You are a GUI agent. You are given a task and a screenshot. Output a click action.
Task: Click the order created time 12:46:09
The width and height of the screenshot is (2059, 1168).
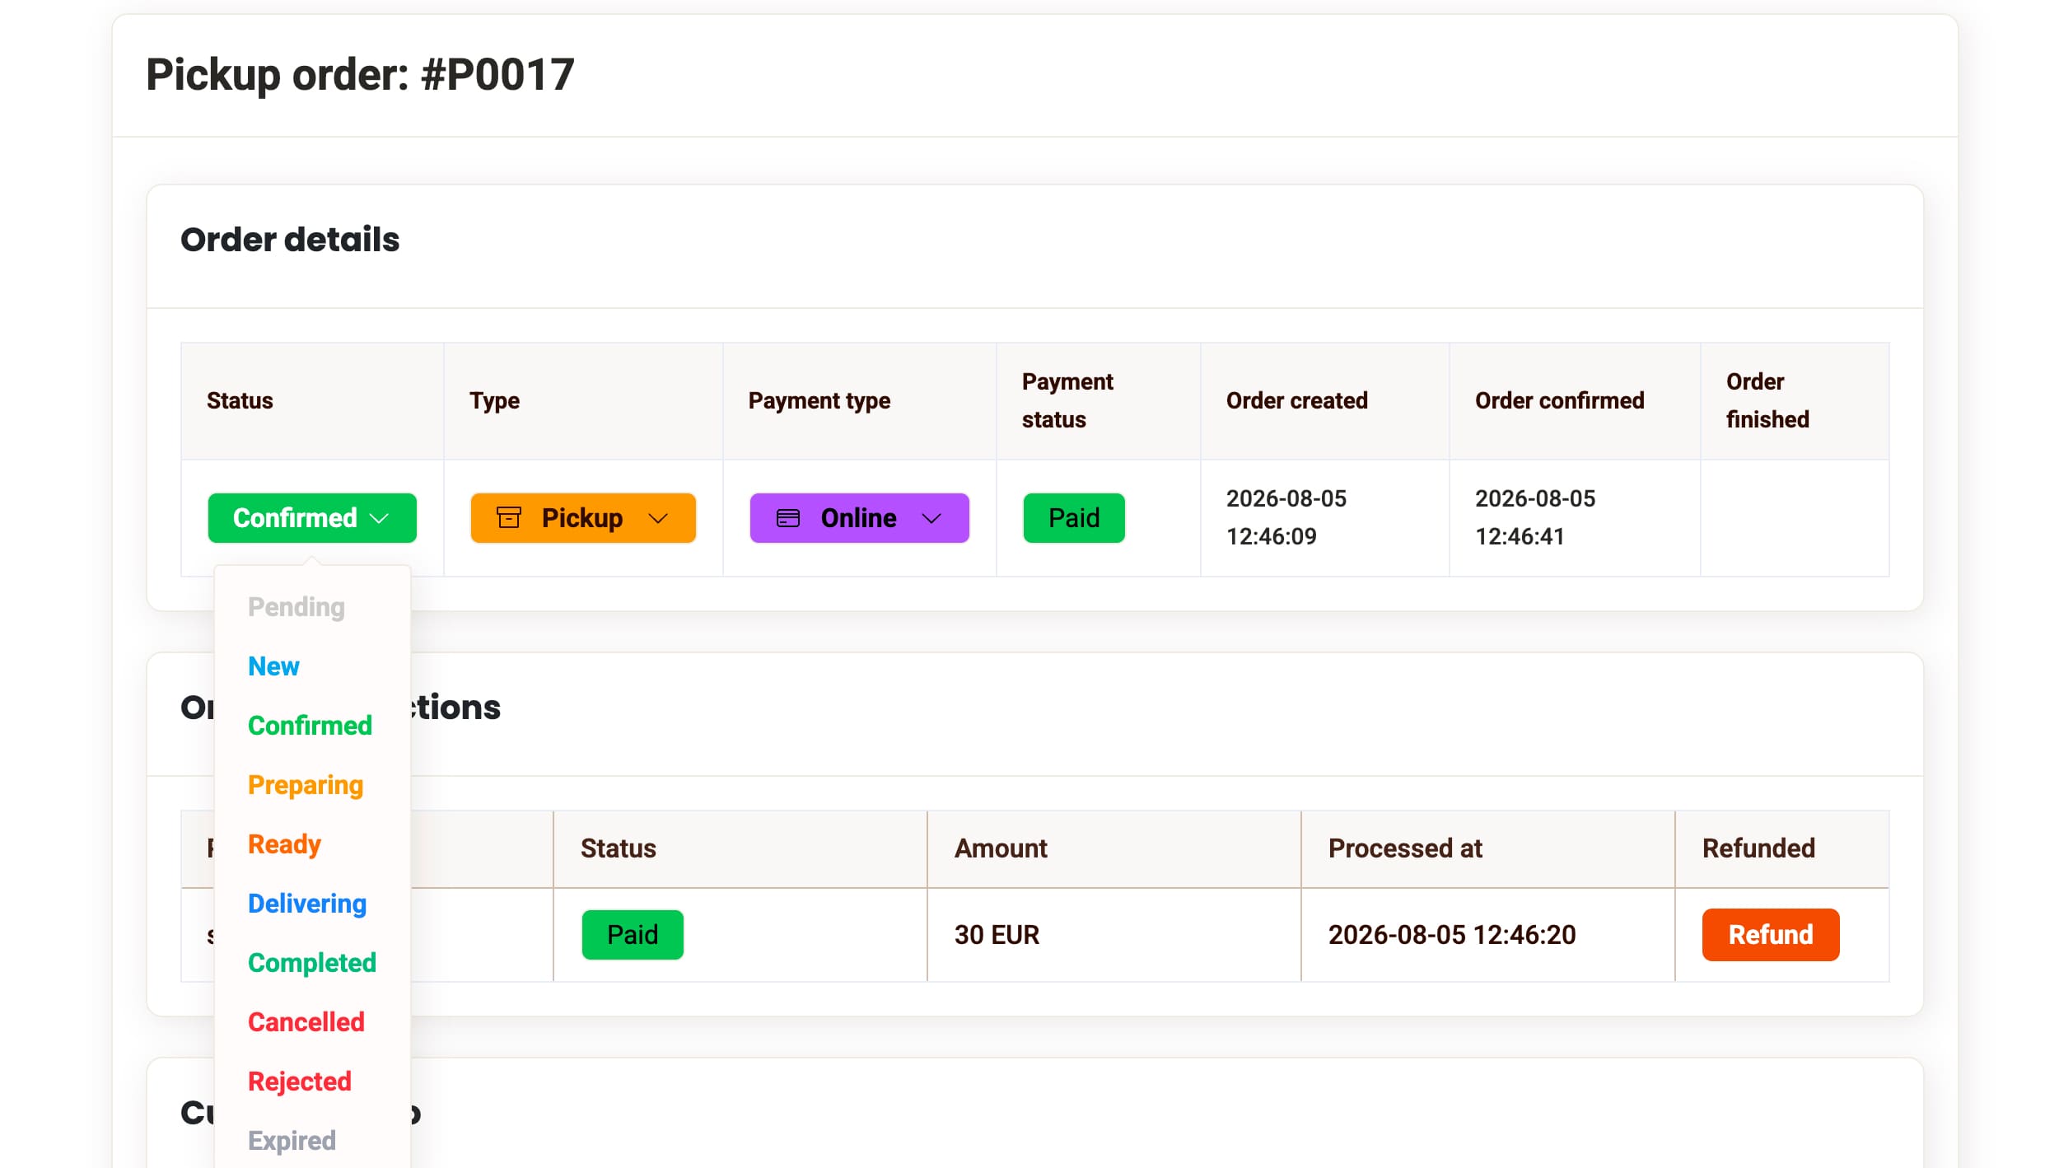[1272, 537]
